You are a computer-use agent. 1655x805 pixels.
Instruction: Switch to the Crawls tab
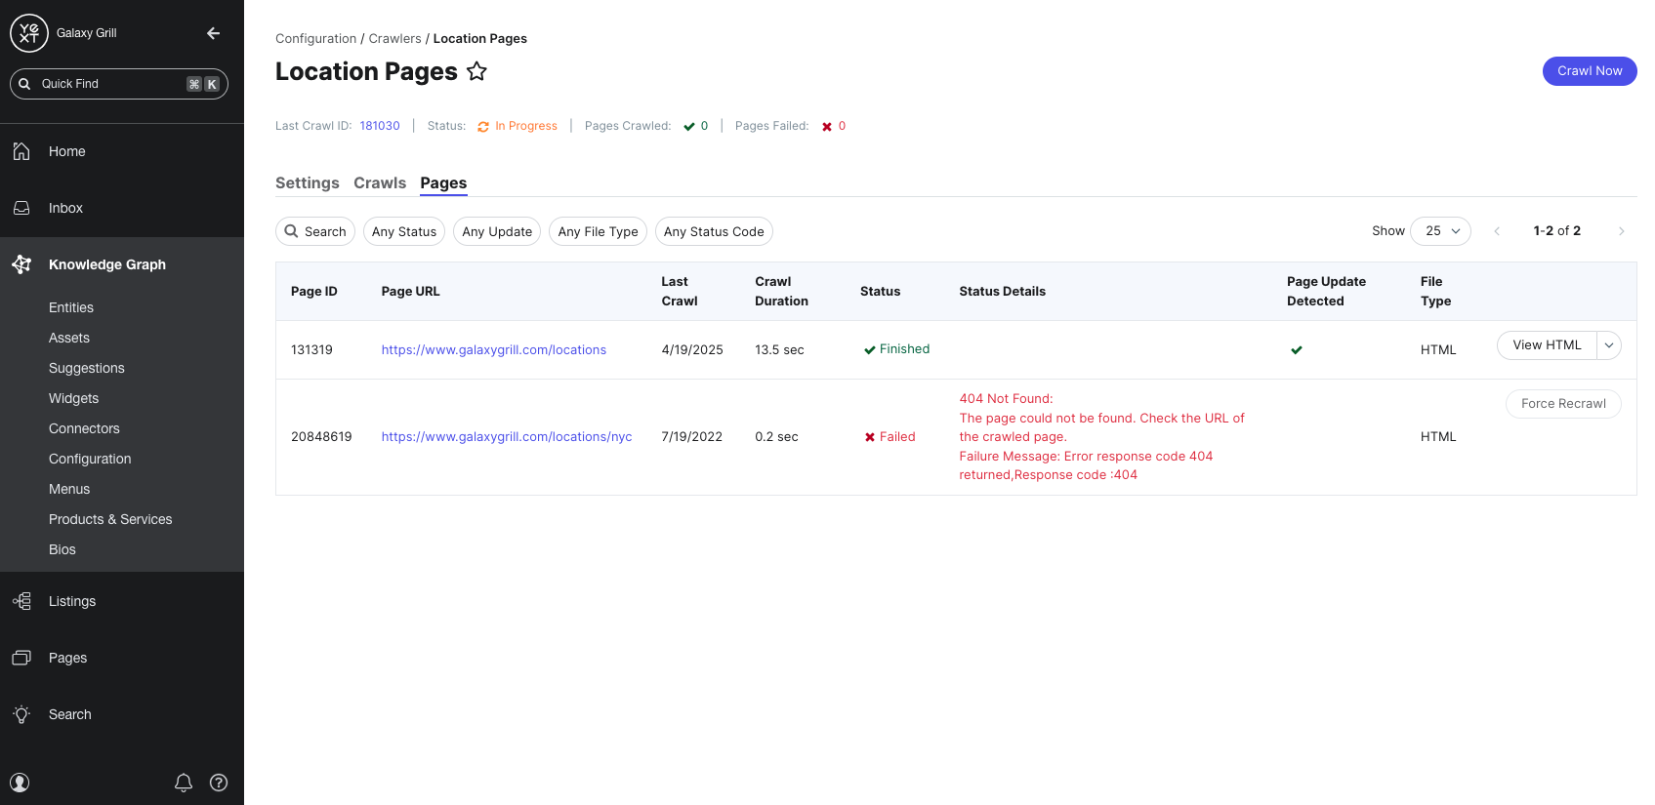tap(380, 182)
